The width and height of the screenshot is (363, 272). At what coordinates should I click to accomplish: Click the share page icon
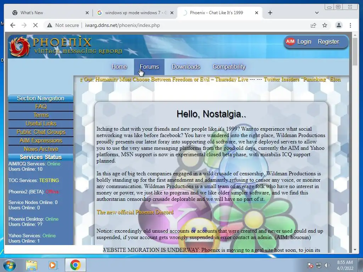coord(313,25)
